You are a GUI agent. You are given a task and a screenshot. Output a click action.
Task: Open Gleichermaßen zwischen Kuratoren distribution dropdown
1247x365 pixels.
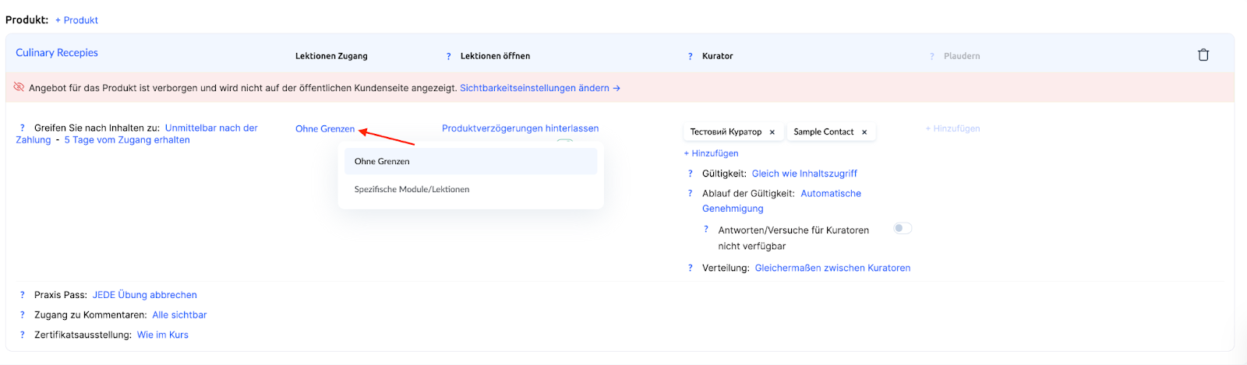point(832,268)
